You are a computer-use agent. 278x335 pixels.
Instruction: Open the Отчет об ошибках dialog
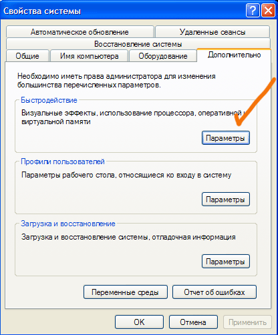(215, 292)
